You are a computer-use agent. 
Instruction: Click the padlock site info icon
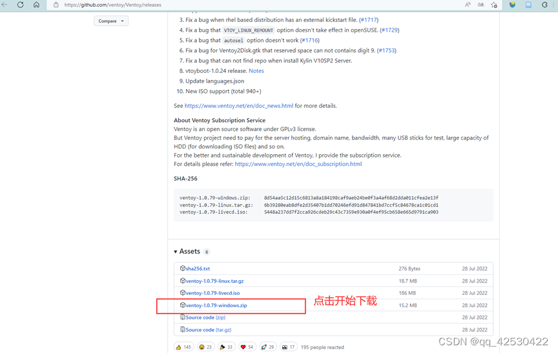pyautogui.click(x=56, y=5)
